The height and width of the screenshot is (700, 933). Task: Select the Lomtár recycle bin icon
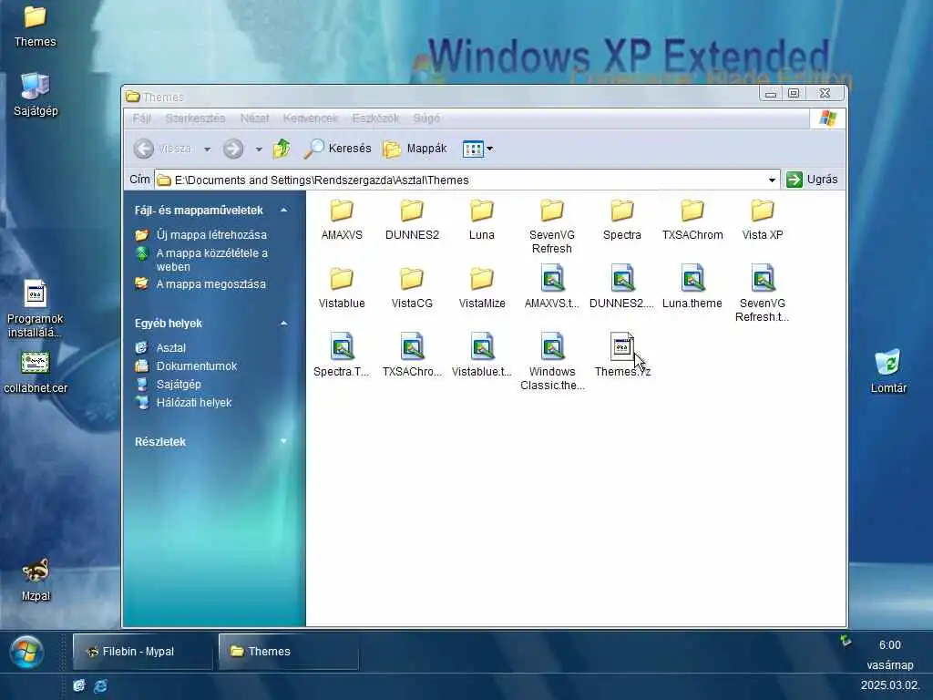tap(887, 372)
